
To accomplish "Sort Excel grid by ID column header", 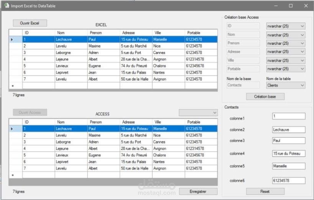I will pos(39,33).
